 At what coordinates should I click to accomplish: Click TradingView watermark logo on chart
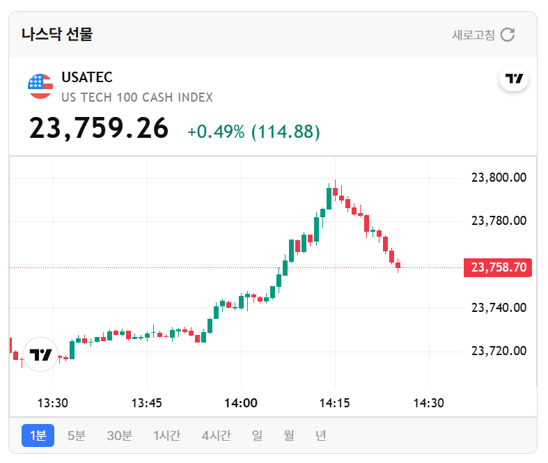pyautogui.click(x=40, y=355)
